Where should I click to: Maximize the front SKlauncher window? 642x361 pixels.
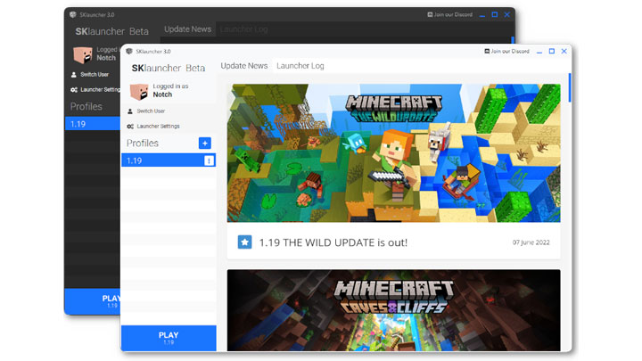click(552, 51)
